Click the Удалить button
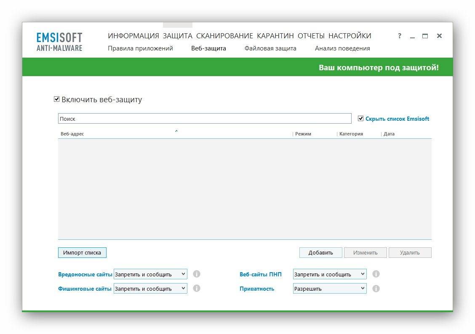This screenshot has width=475, height=334. (410, 253)
